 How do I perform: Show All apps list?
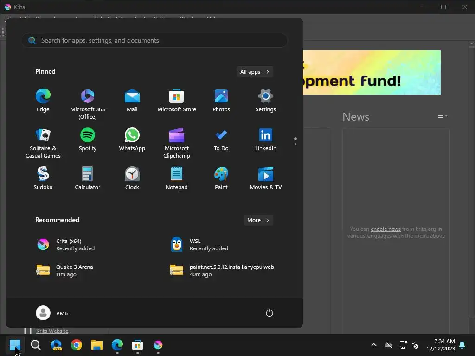tap(255, 72)
